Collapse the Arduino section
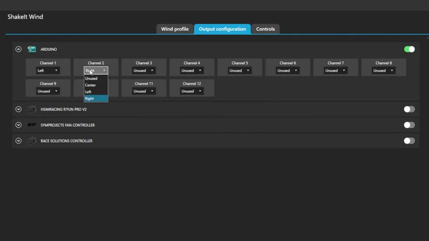429x241 pixels. click(x=18, y=49)
